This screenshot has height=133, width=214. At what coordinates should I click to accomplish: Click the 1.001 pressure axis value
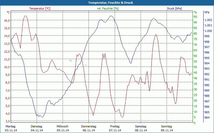(x=208, y=25)
